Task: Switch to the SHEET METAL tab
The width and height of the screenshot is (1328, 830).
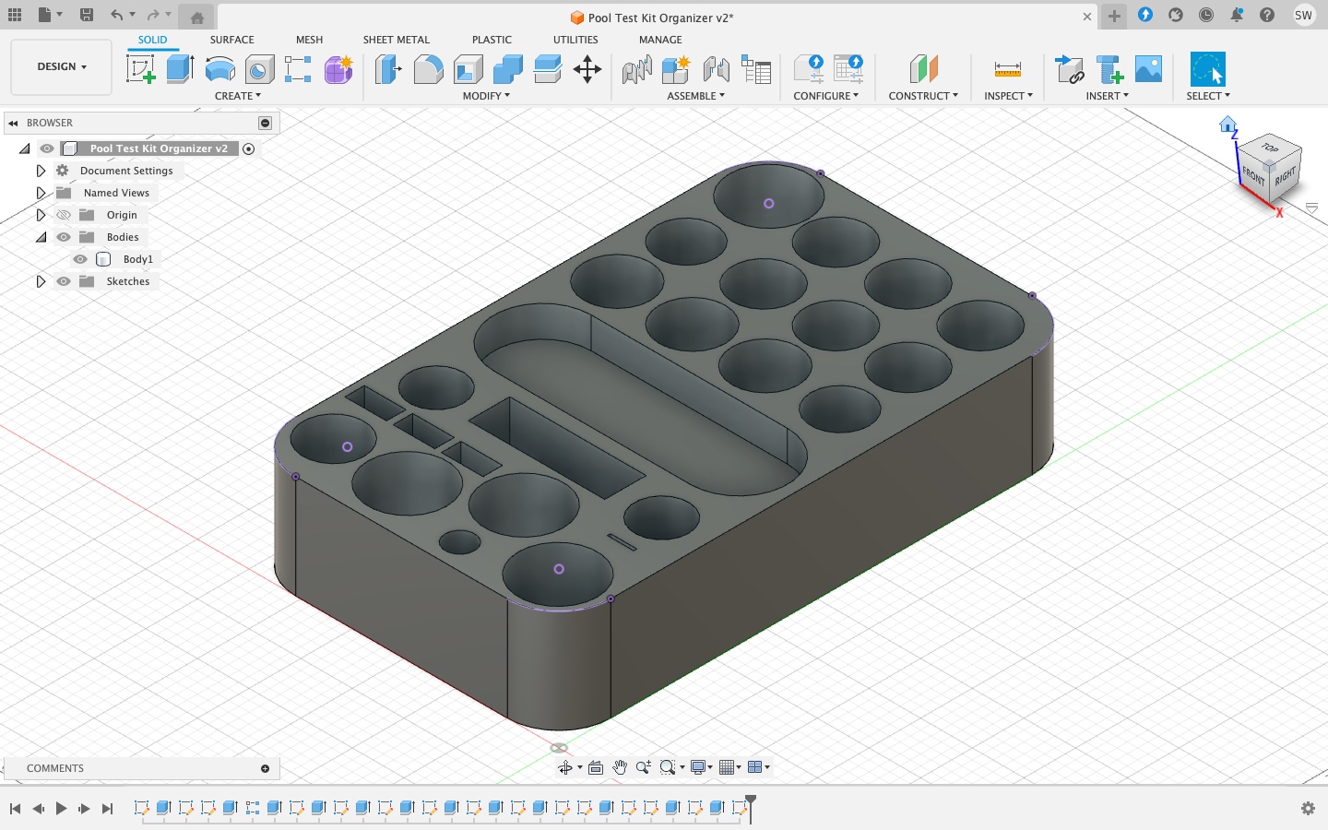Action: [x=397, y=40]
